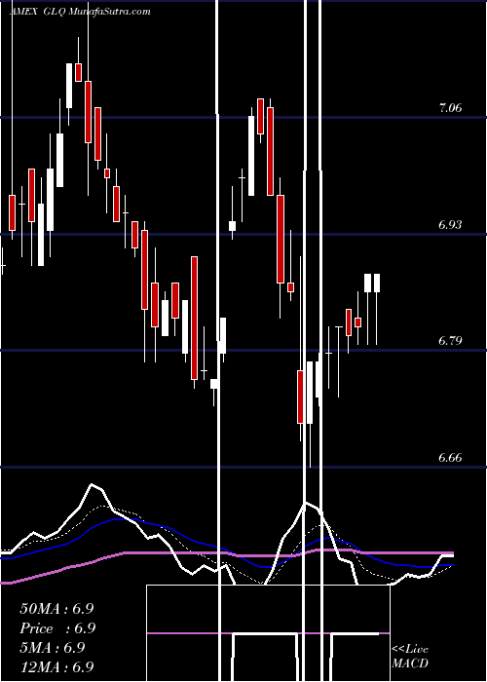Click the 5MA : 6.9 readout
This screenshot has height=682, width=487.
[53, 648]
